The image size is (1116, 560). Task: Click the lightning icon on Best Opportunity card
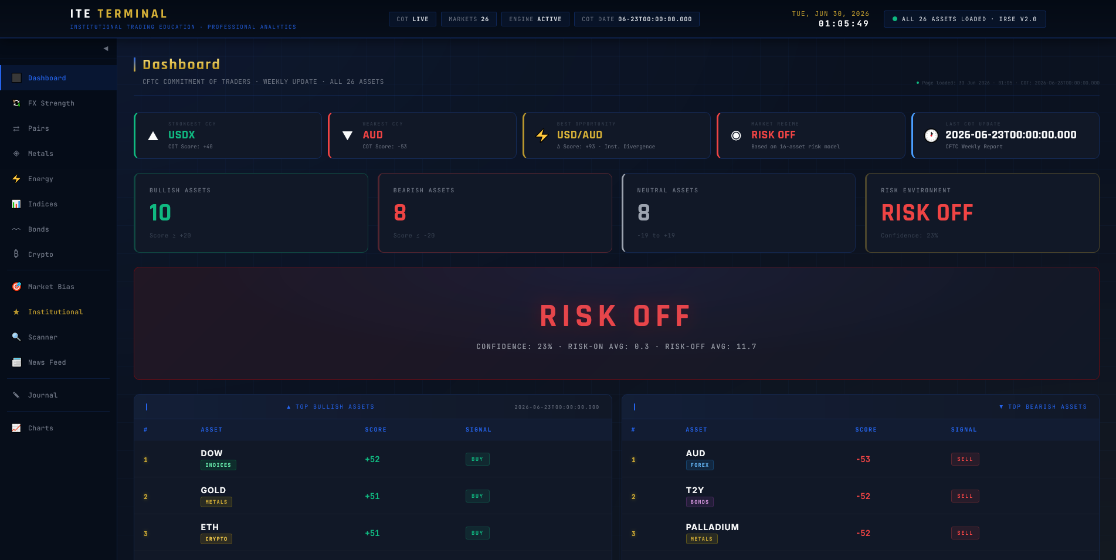pos(542,135)
